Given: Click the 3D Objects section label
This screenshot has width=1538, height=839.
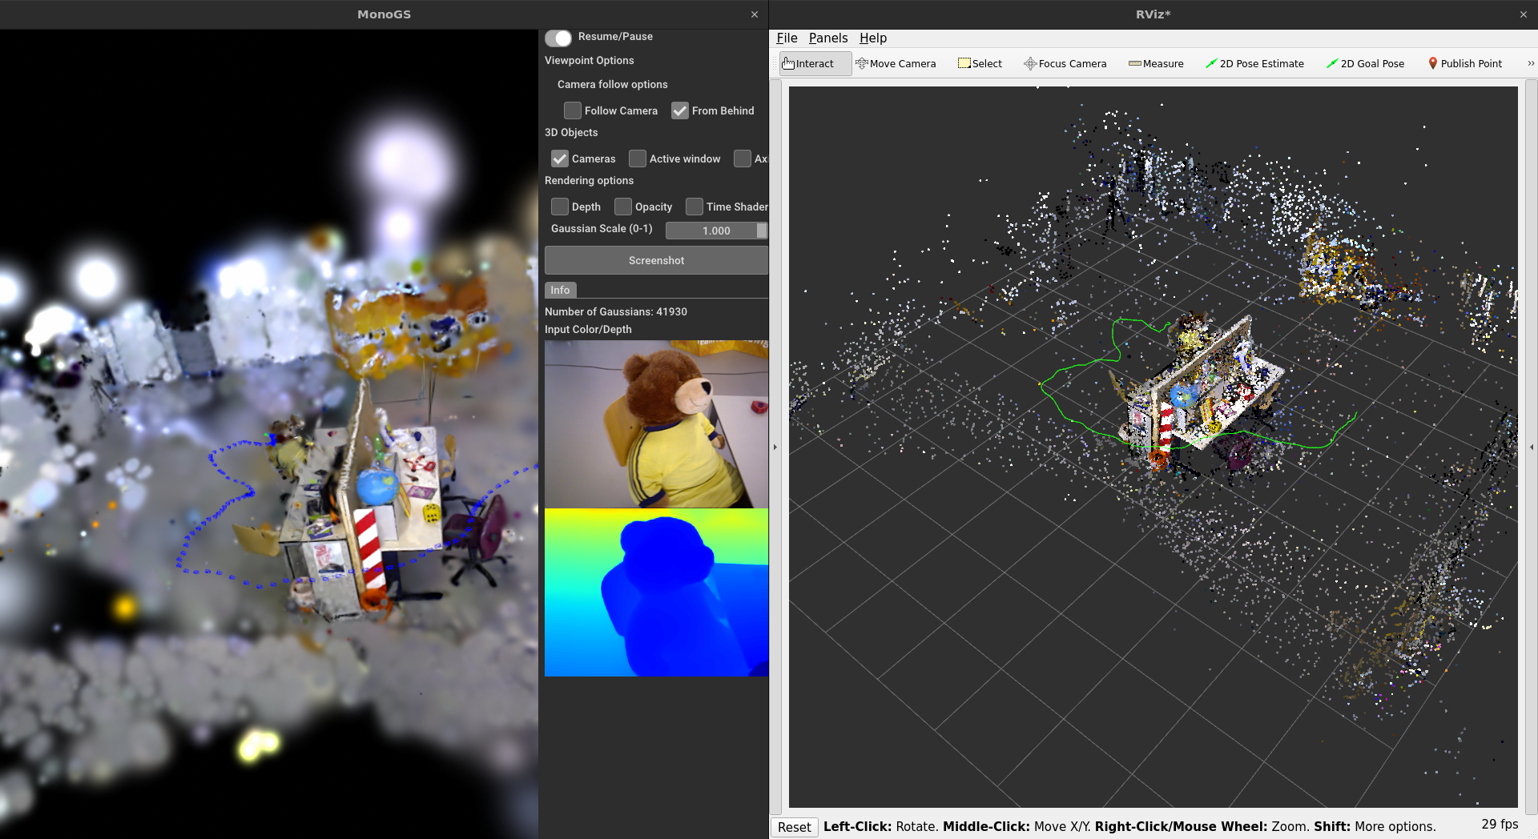Looking at the screenshot, I should click(571, 132).
